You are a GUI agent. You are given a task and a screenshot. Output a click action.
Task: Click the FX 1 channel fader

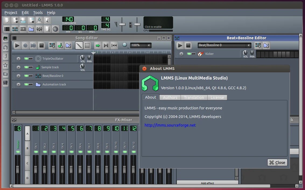[36, 169]
